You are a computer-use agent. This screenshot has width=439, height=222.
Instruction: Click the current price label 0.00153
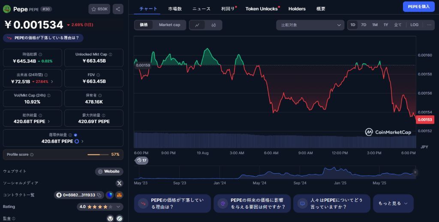click(425, 120)
